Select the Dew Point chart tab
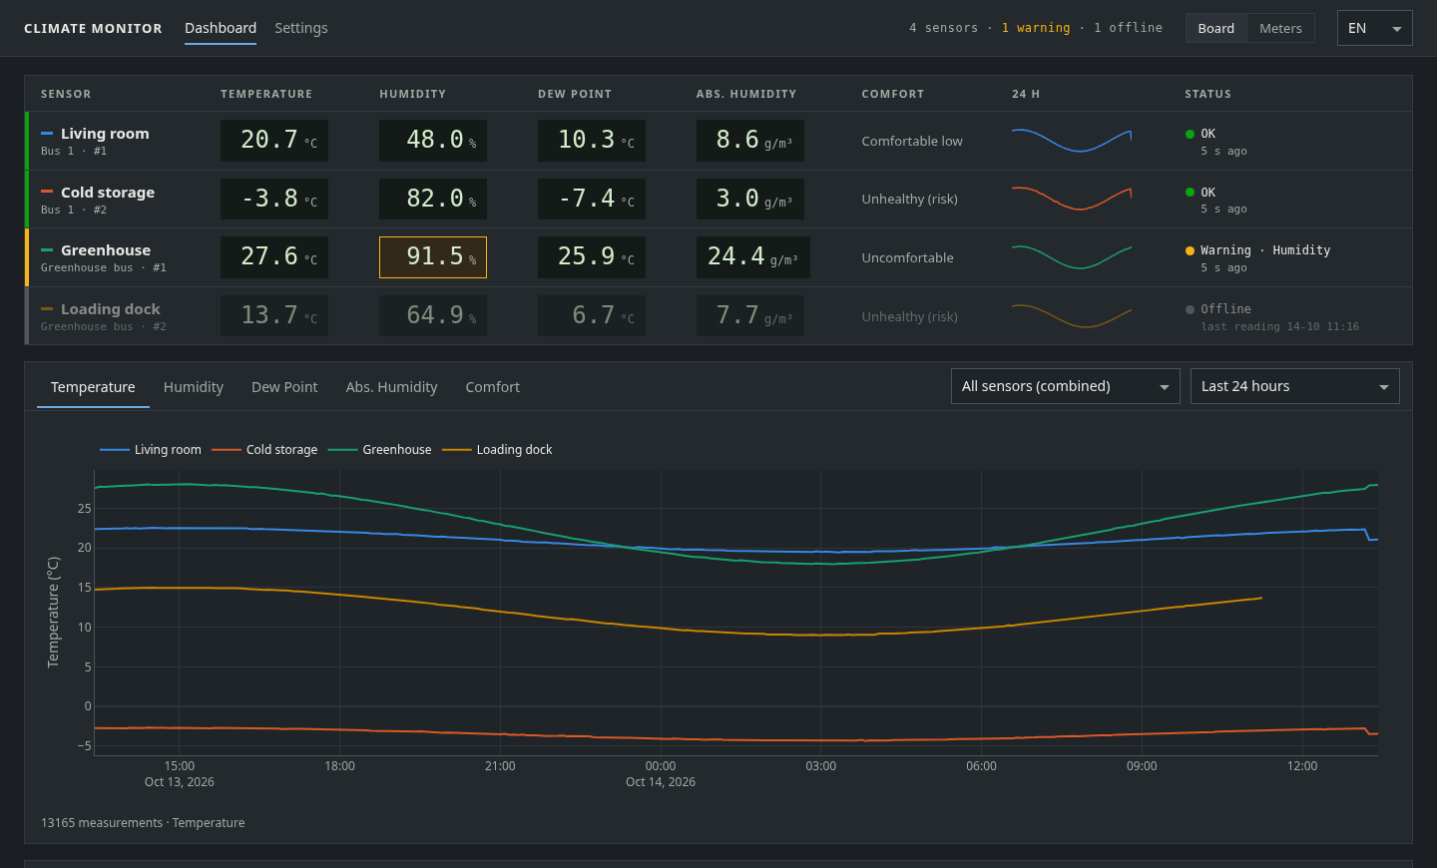This screenshot has height=868, width=1437. [284, 387]
